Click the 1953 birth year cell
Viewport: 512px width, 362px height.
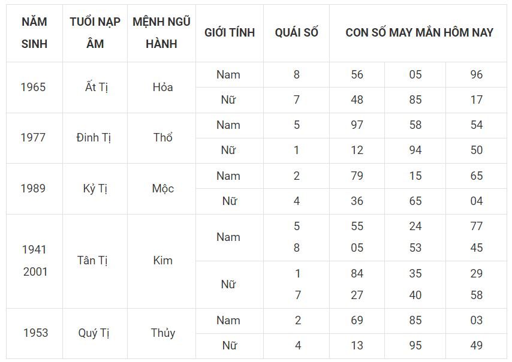click(34, 333)
